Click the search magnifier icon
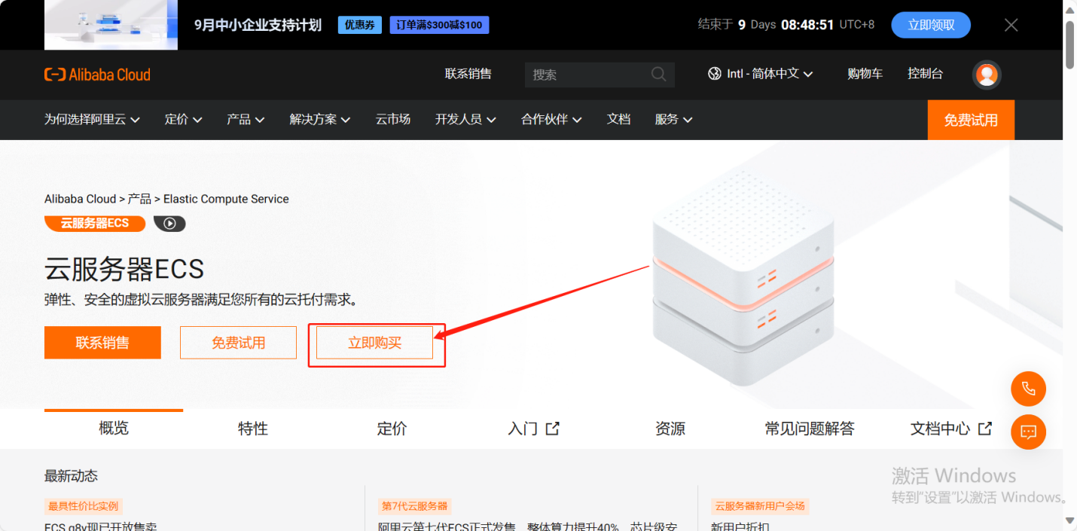1077x531 pixels. click(x=658, y=74)
